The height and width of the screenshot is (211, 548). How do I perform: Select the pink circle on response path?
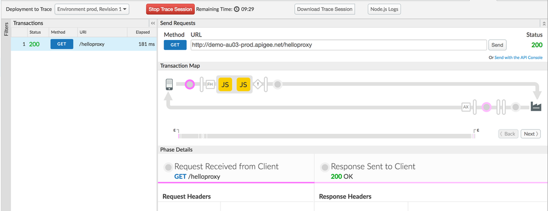tap(487, 107)
